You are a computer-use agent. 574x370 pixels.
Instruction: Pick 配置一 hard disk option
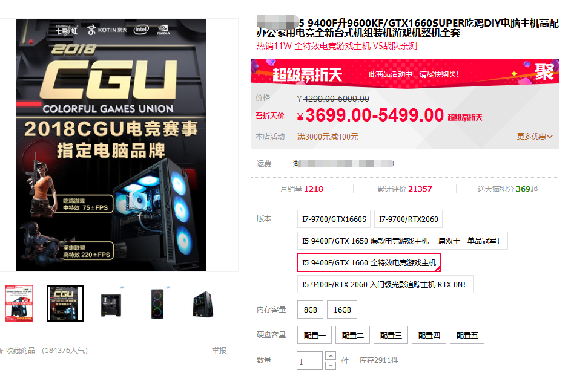pyautogui.click(x=314, y=335)
